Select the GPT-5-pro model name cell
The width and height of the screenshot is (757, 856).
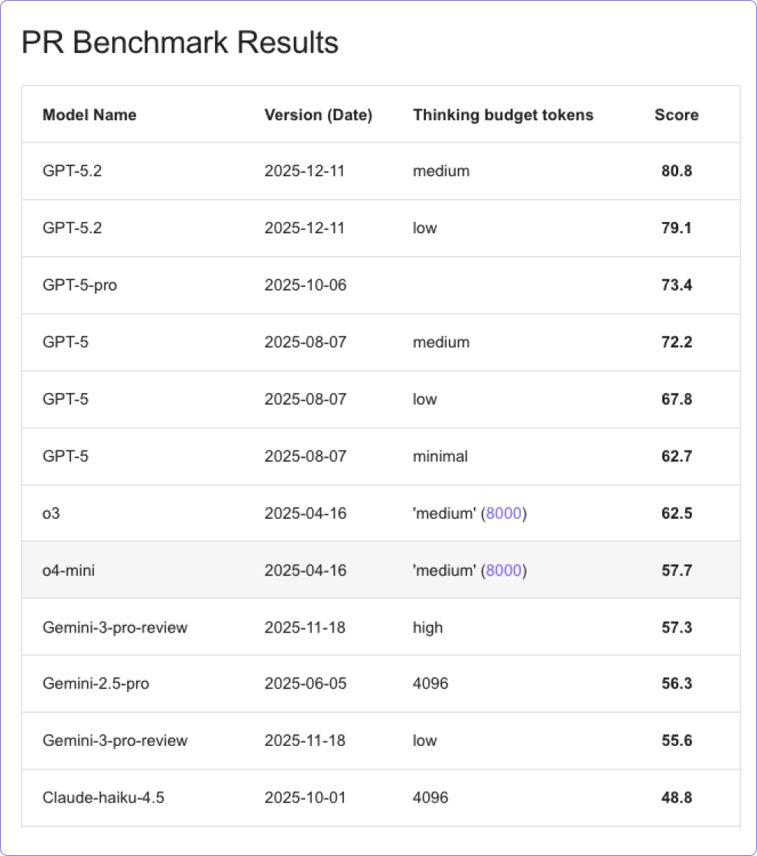point(80,285)
